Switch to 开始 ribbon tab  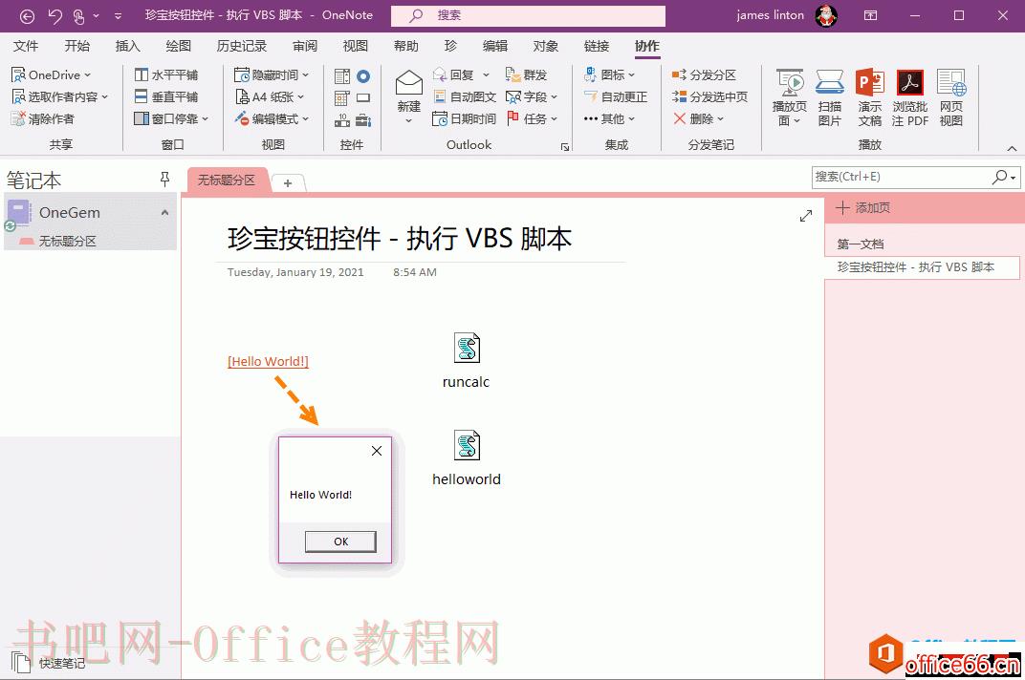pos(77,46)
